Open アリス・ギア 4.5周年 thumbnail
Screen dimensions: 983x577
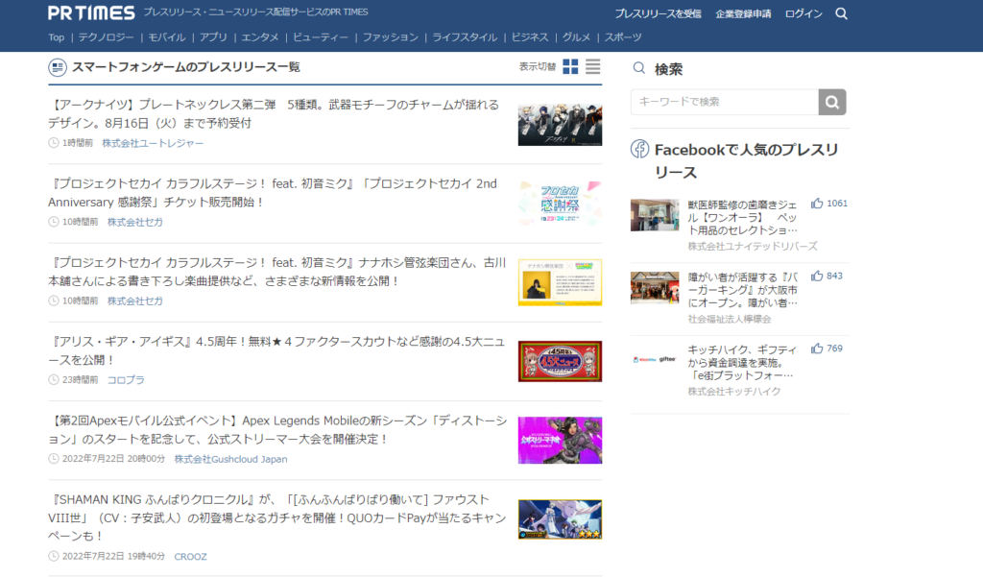coord(560,361)
